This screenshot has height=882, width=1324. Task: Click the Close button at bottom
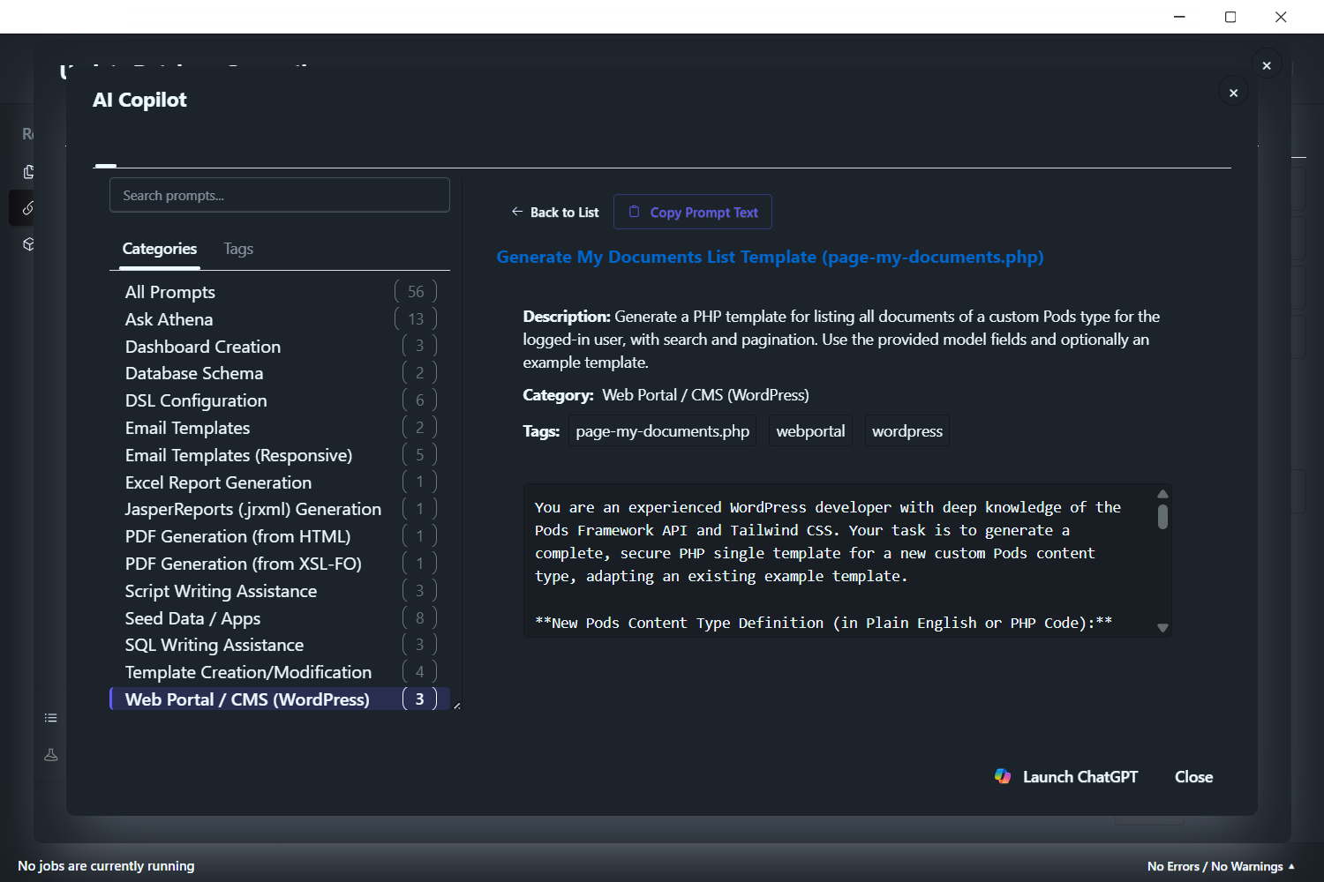1193,776
